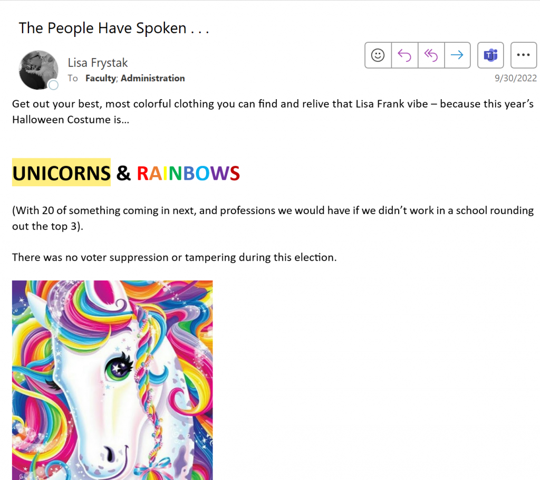Forward this email with arrow icon
The image size is (540, 480).
coord(457,55)
